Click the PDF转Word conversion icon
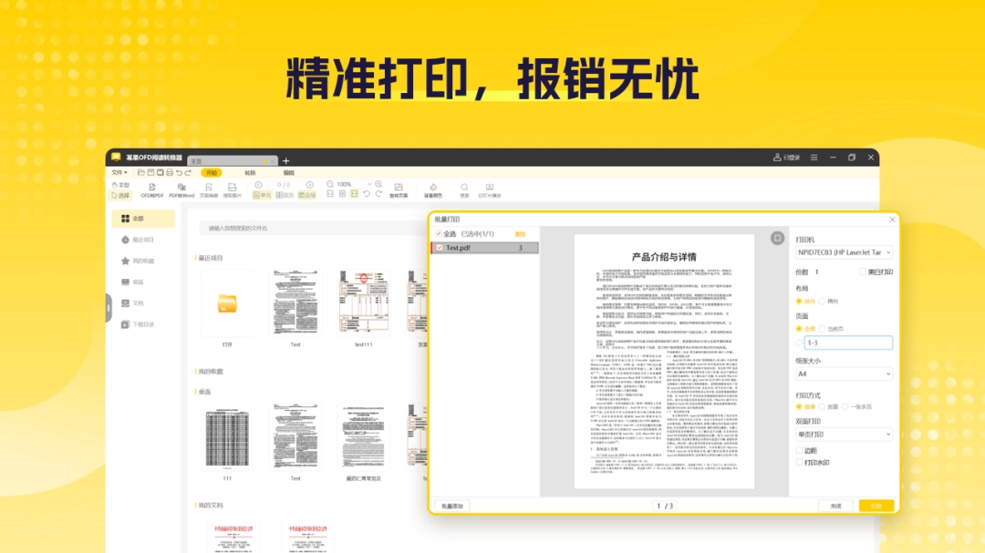985x553 pixels. pyautogui.click(x=181, y=189)
